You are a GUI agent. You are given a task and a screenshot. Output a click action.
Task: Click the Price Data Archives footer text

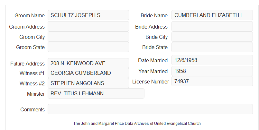137,123
